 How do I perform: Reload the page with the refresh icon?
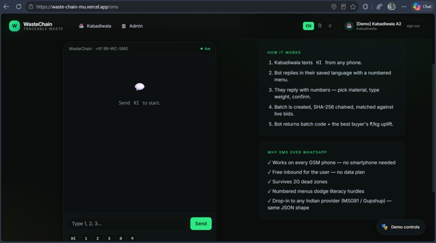click(x=18, y=6)
